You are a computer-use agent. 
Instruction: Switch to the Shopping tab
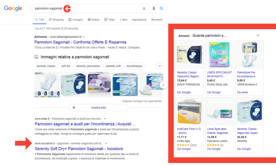point(56,20)
